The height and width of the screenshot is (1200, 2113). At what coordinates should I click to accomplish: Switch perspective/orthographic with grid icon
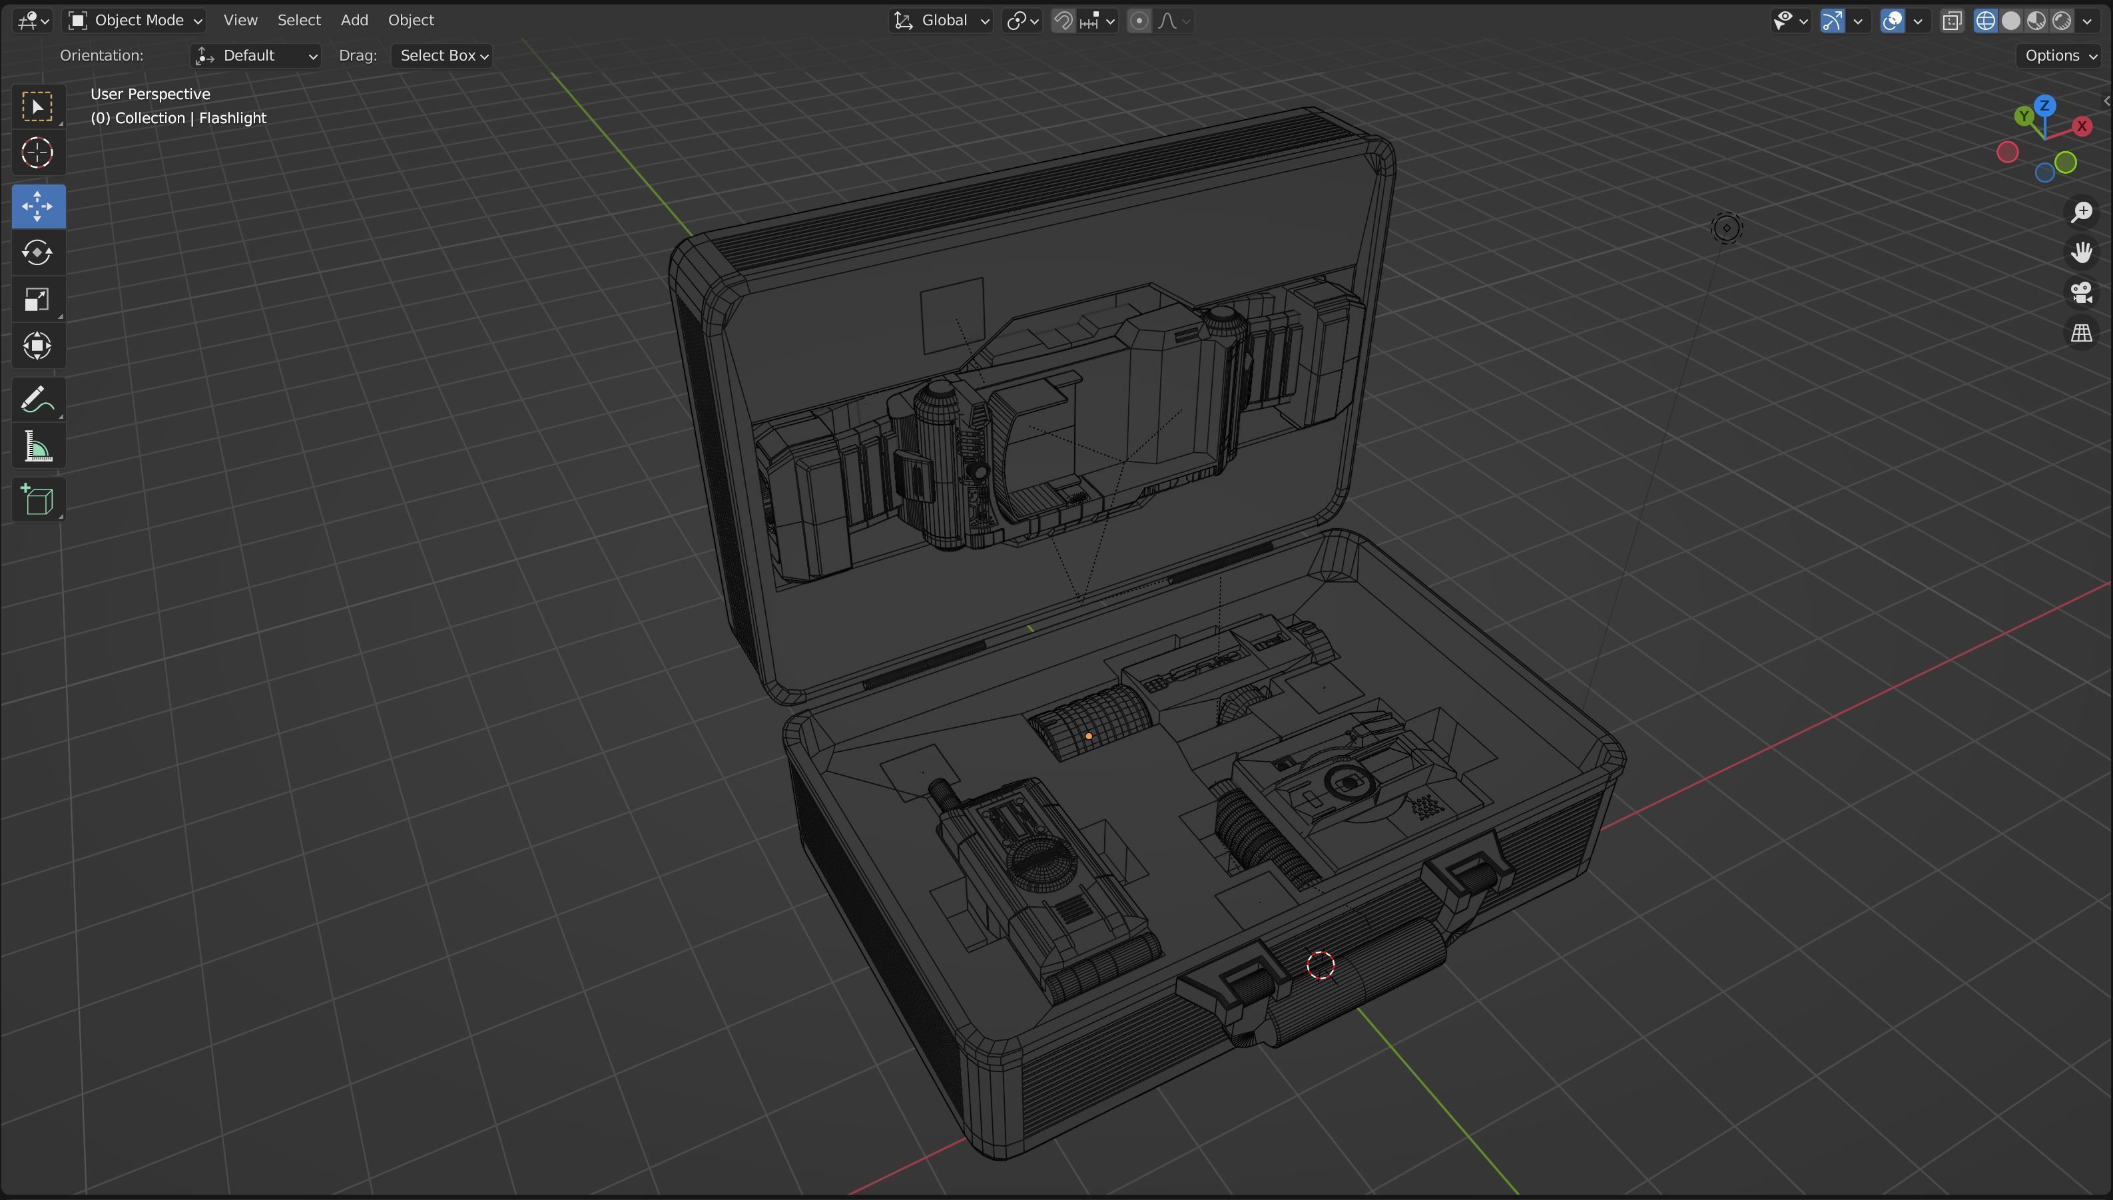coord(2082,333)
